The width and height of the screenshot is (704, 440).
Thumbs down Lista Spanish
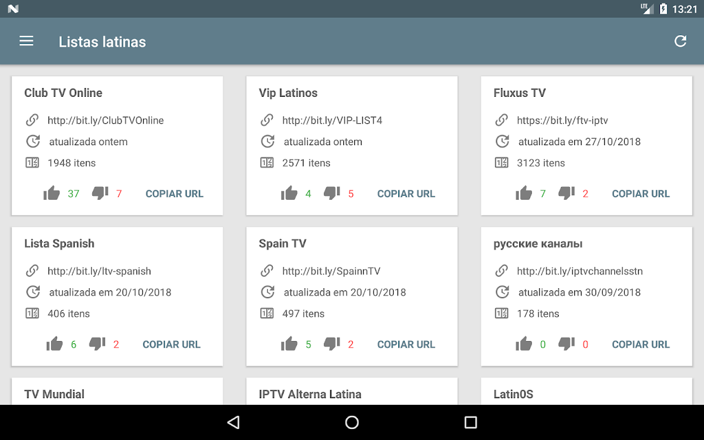tap(97, 344)
